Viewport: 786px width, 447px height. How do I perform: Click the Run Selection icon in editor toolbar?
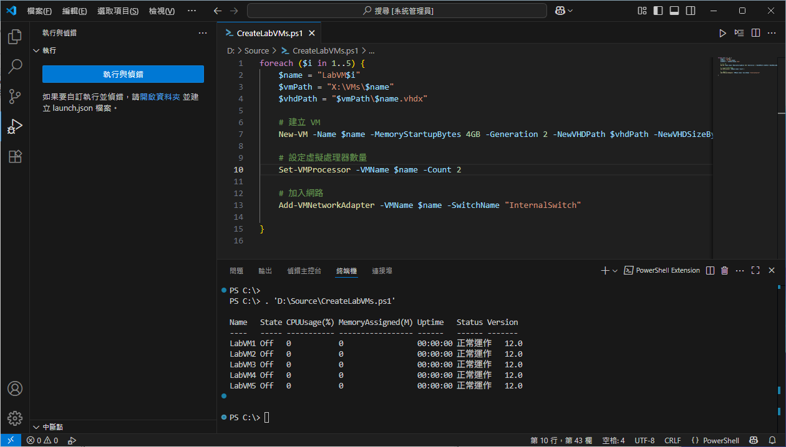739,33
